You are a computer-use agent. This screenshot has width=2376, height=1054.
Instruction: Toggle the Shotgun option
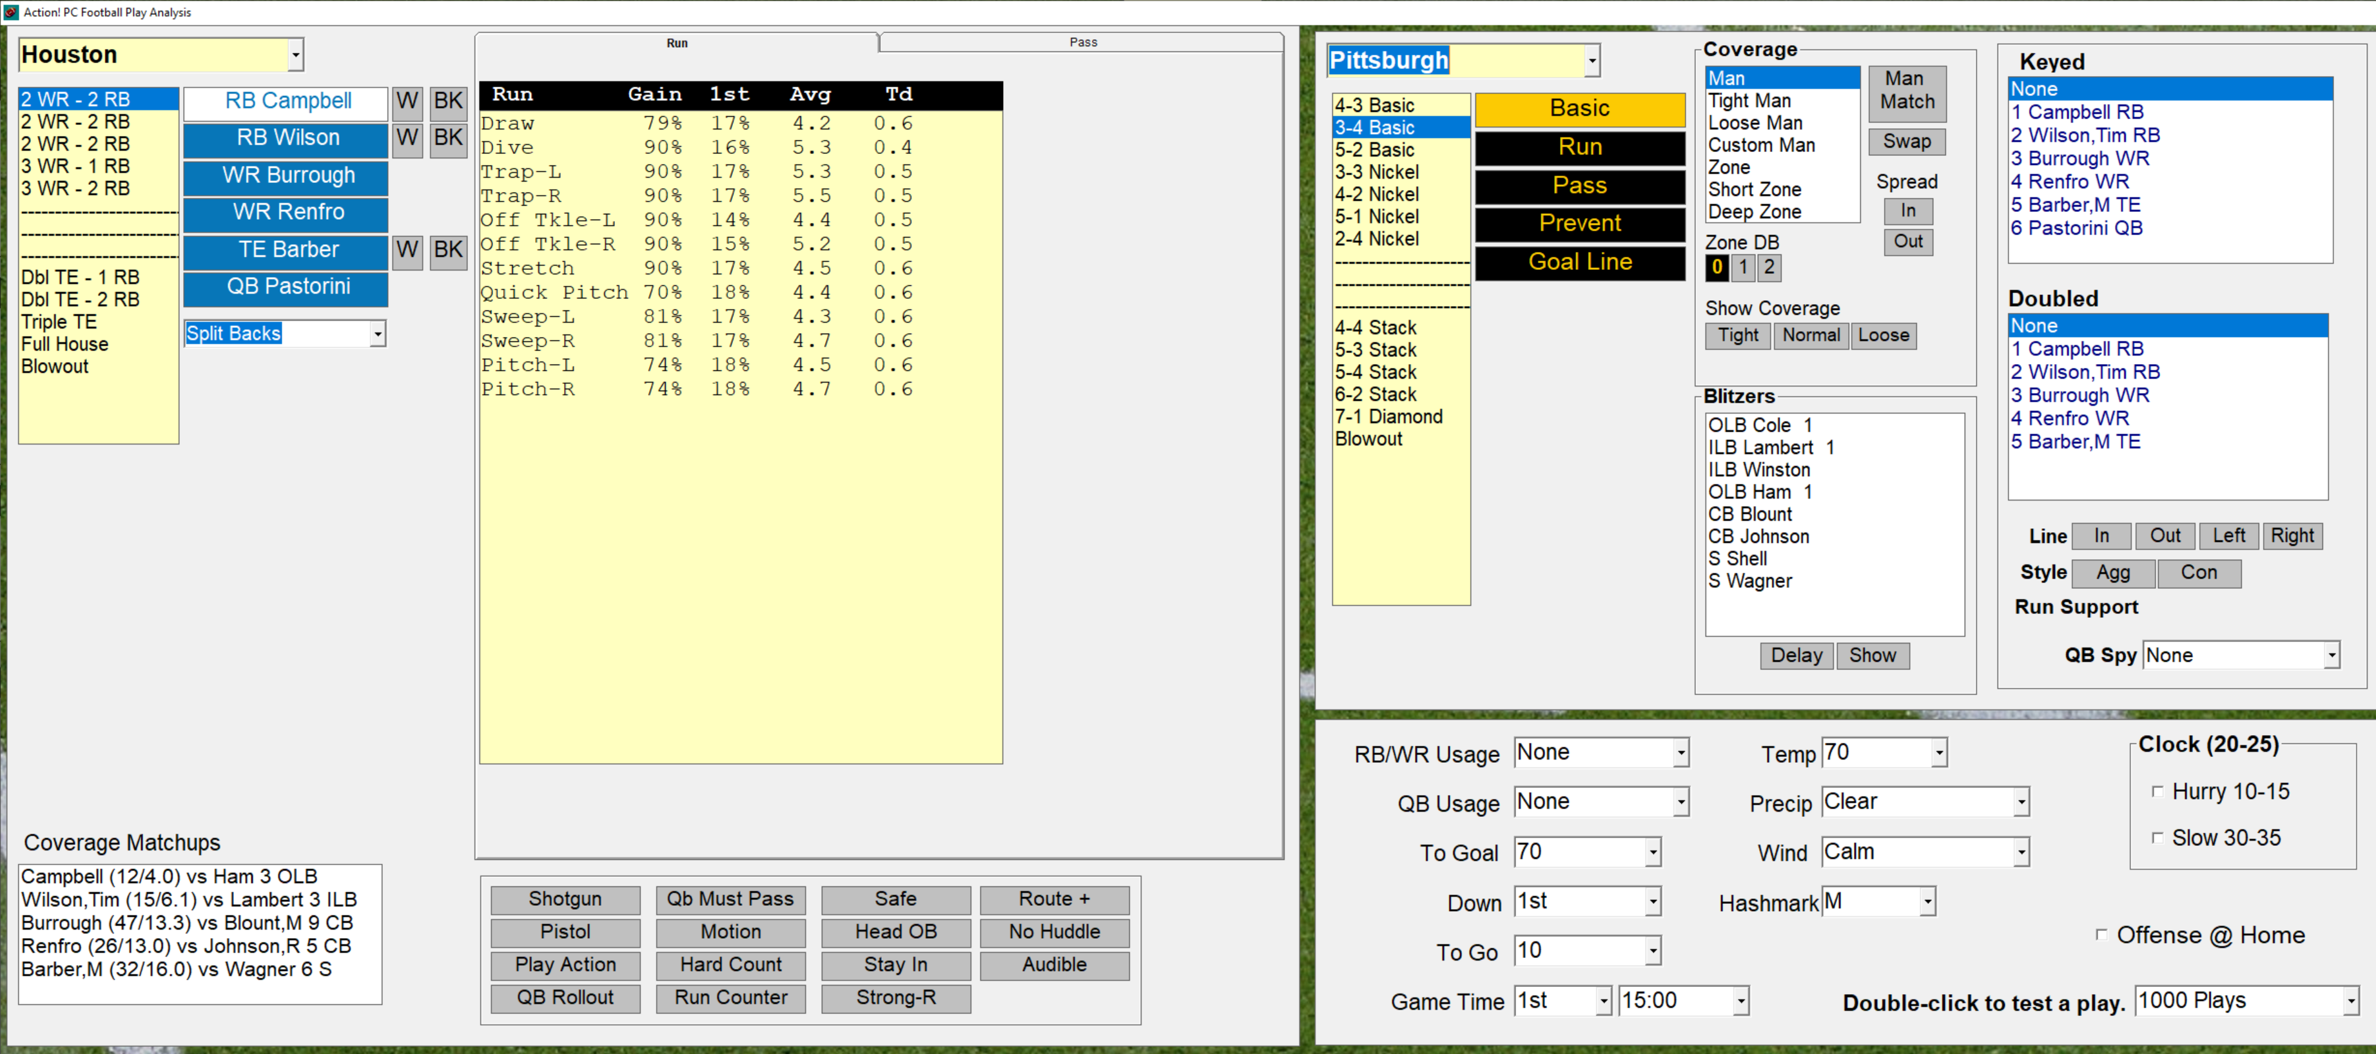565,899
